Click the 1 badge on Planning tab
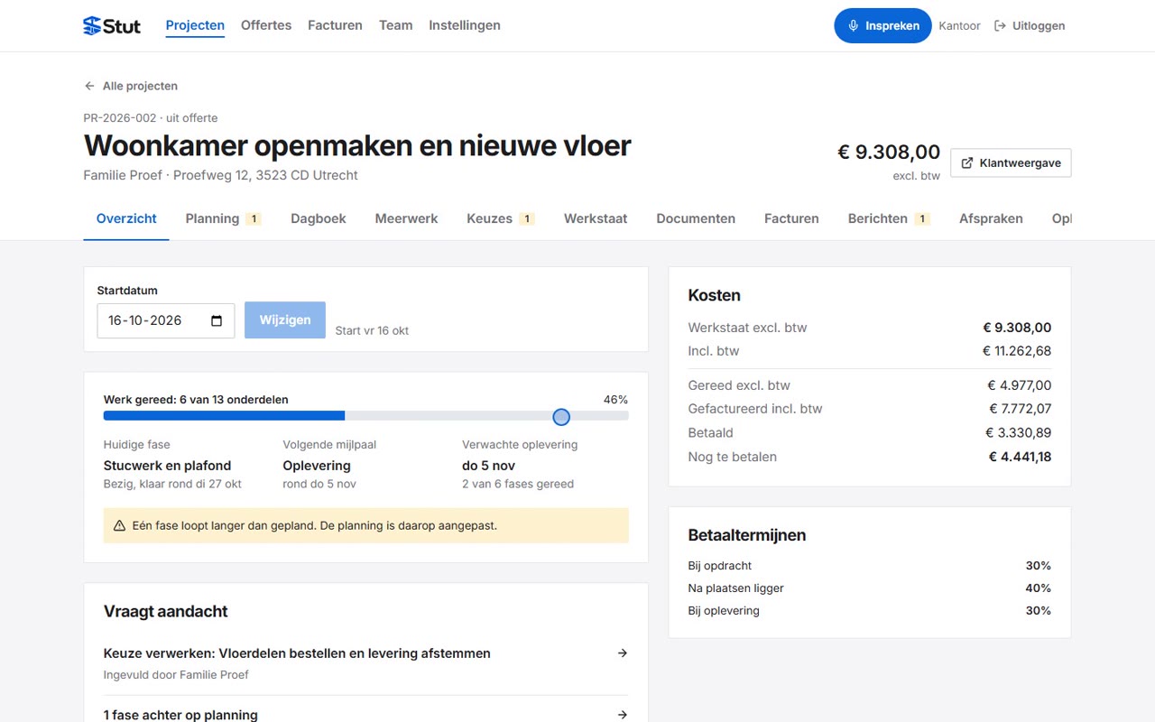This screenshot has height=722, width=1155. pyautogui.click(x=254, y=218)
